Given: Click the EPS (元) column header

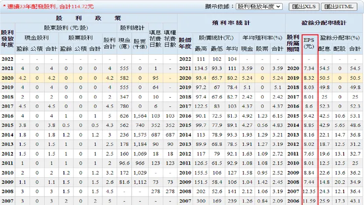Looking at the screenshot, I should pyautogui.click(x=309, y=43).
